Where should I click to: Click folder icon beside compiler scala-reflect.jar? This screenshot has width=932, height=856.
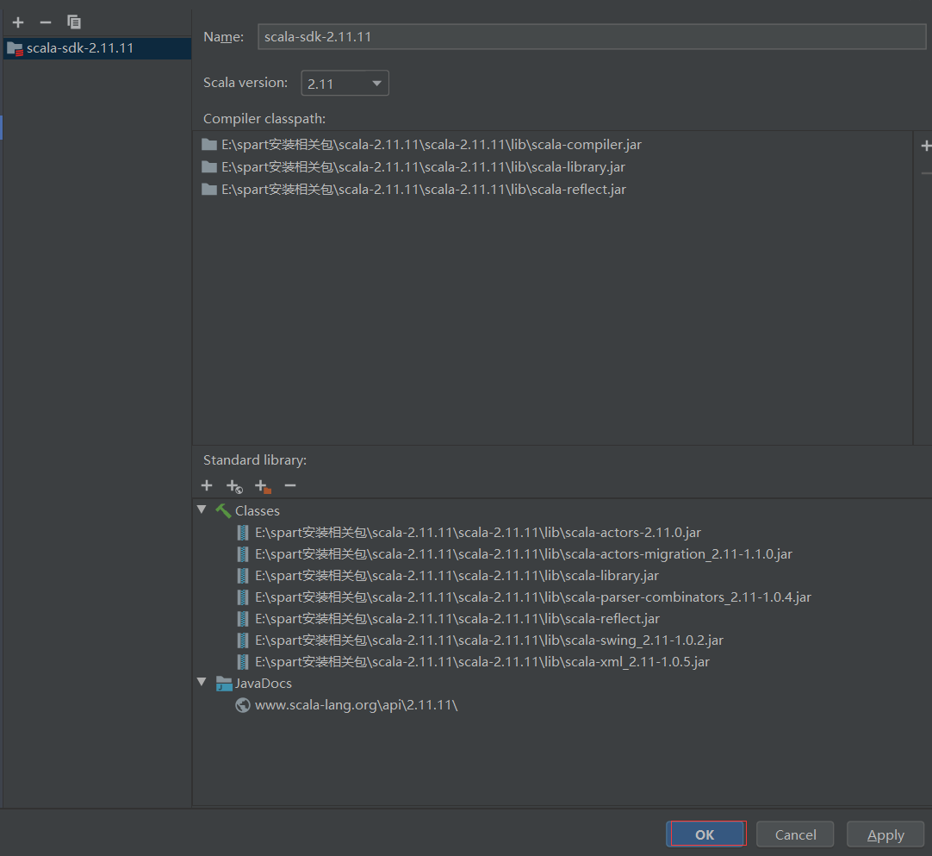click(x=209, y=190)
